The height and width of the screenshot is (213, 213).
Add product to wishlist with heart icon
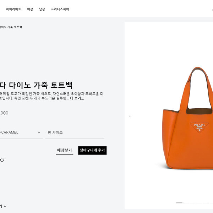[2, 160]
